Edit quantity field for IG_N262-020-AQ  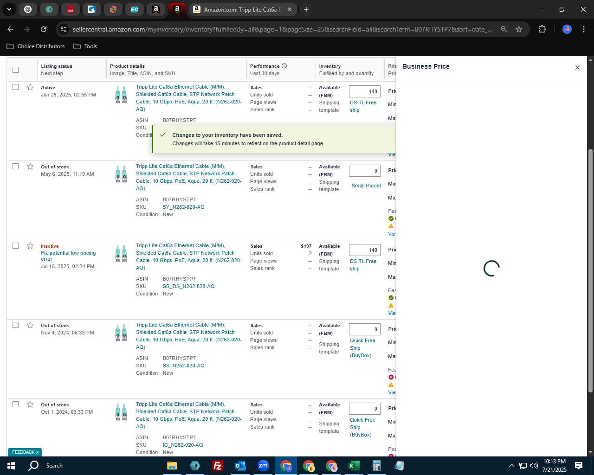coord(365,409)
